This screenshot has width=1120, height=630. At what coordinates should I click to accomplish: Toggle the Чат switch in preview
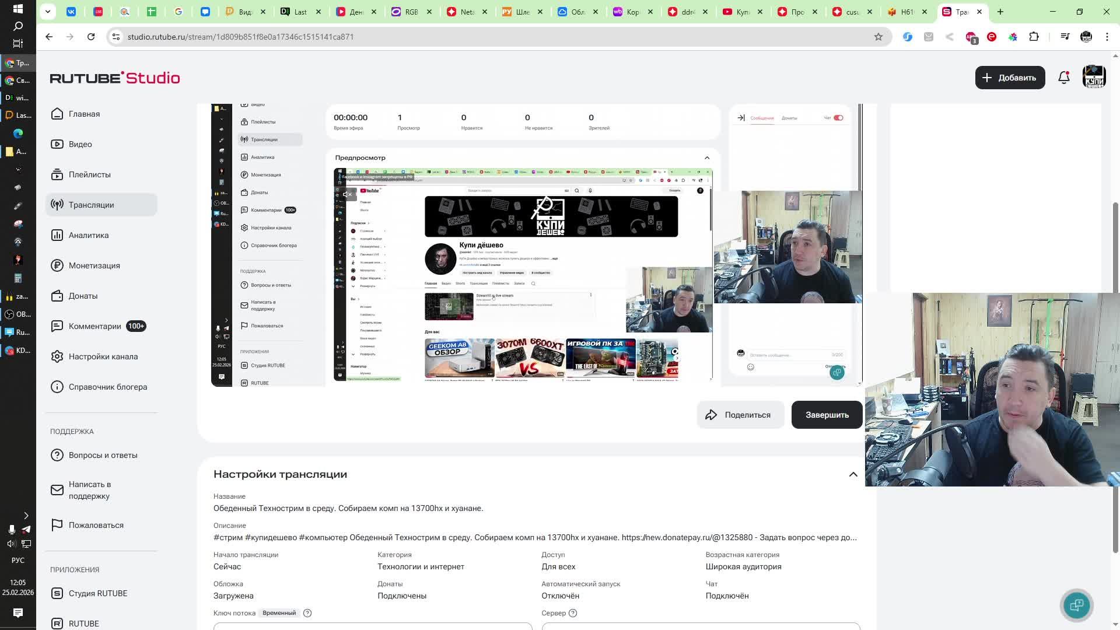point(838,118)
